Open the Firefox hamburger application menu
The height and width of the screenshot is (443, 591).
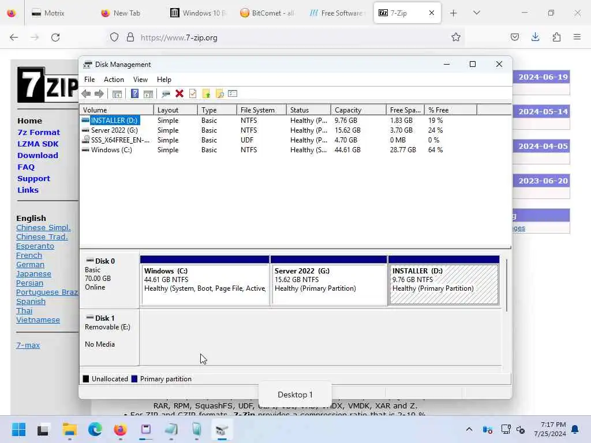tap(577, 37)
